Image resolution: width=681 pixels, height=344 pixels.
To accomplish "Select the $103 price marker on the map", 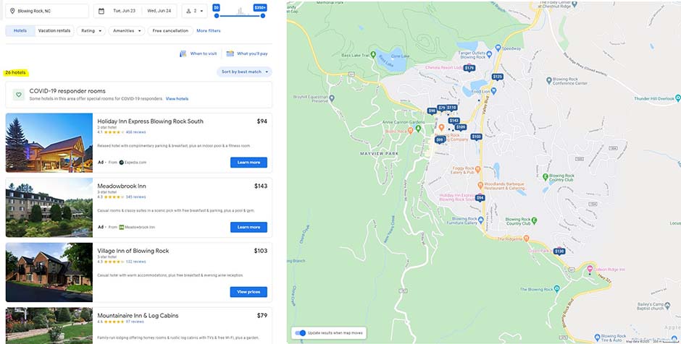I will 477,137.
